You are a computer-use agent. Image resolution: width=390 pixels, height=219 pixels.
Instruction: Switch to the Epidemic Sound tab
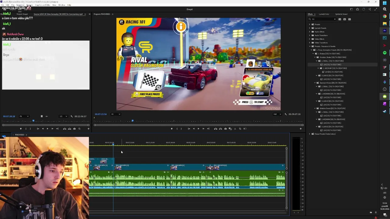341,14
